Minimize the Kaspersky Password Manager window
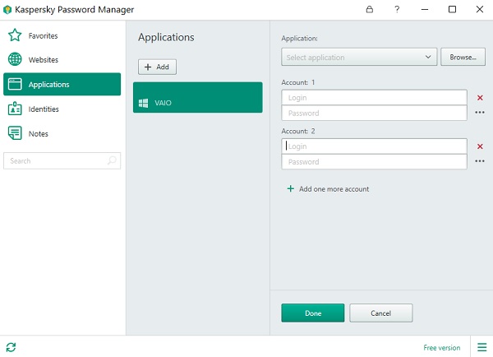This screenshot has width=493, height=357. tap(425, 9)
